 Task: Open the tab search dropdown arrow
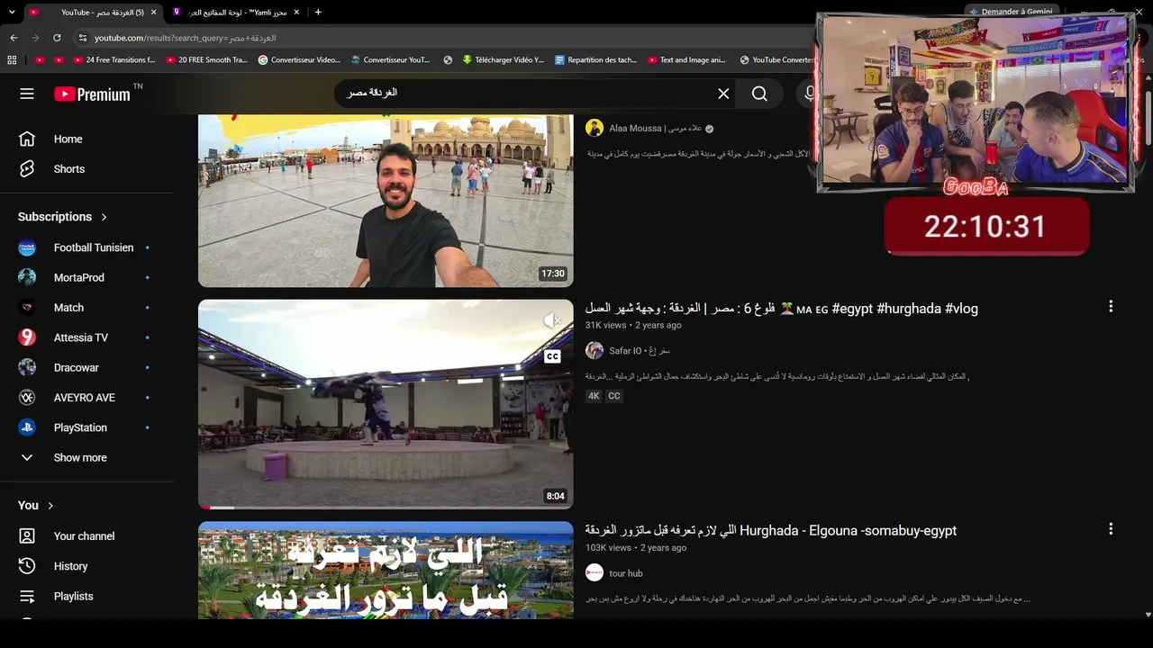click(x=12, y=12)
